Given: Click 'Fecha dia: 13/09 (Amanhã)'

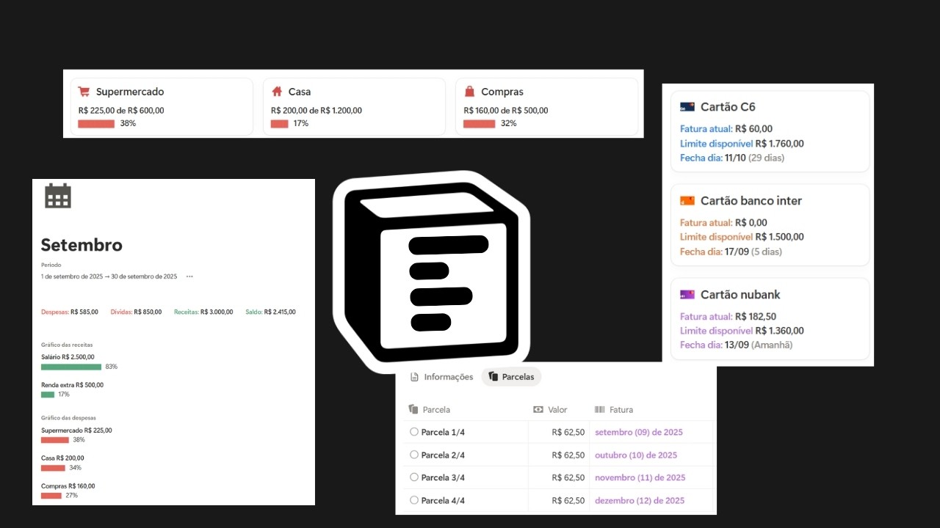Looking at the screenshot, I should coord(737,345).
